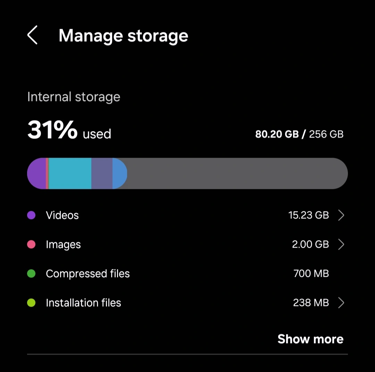Click the grey unused part of storage bar
Image resolution: width=375 pixels, height=372 pixels.
[237, 173]
